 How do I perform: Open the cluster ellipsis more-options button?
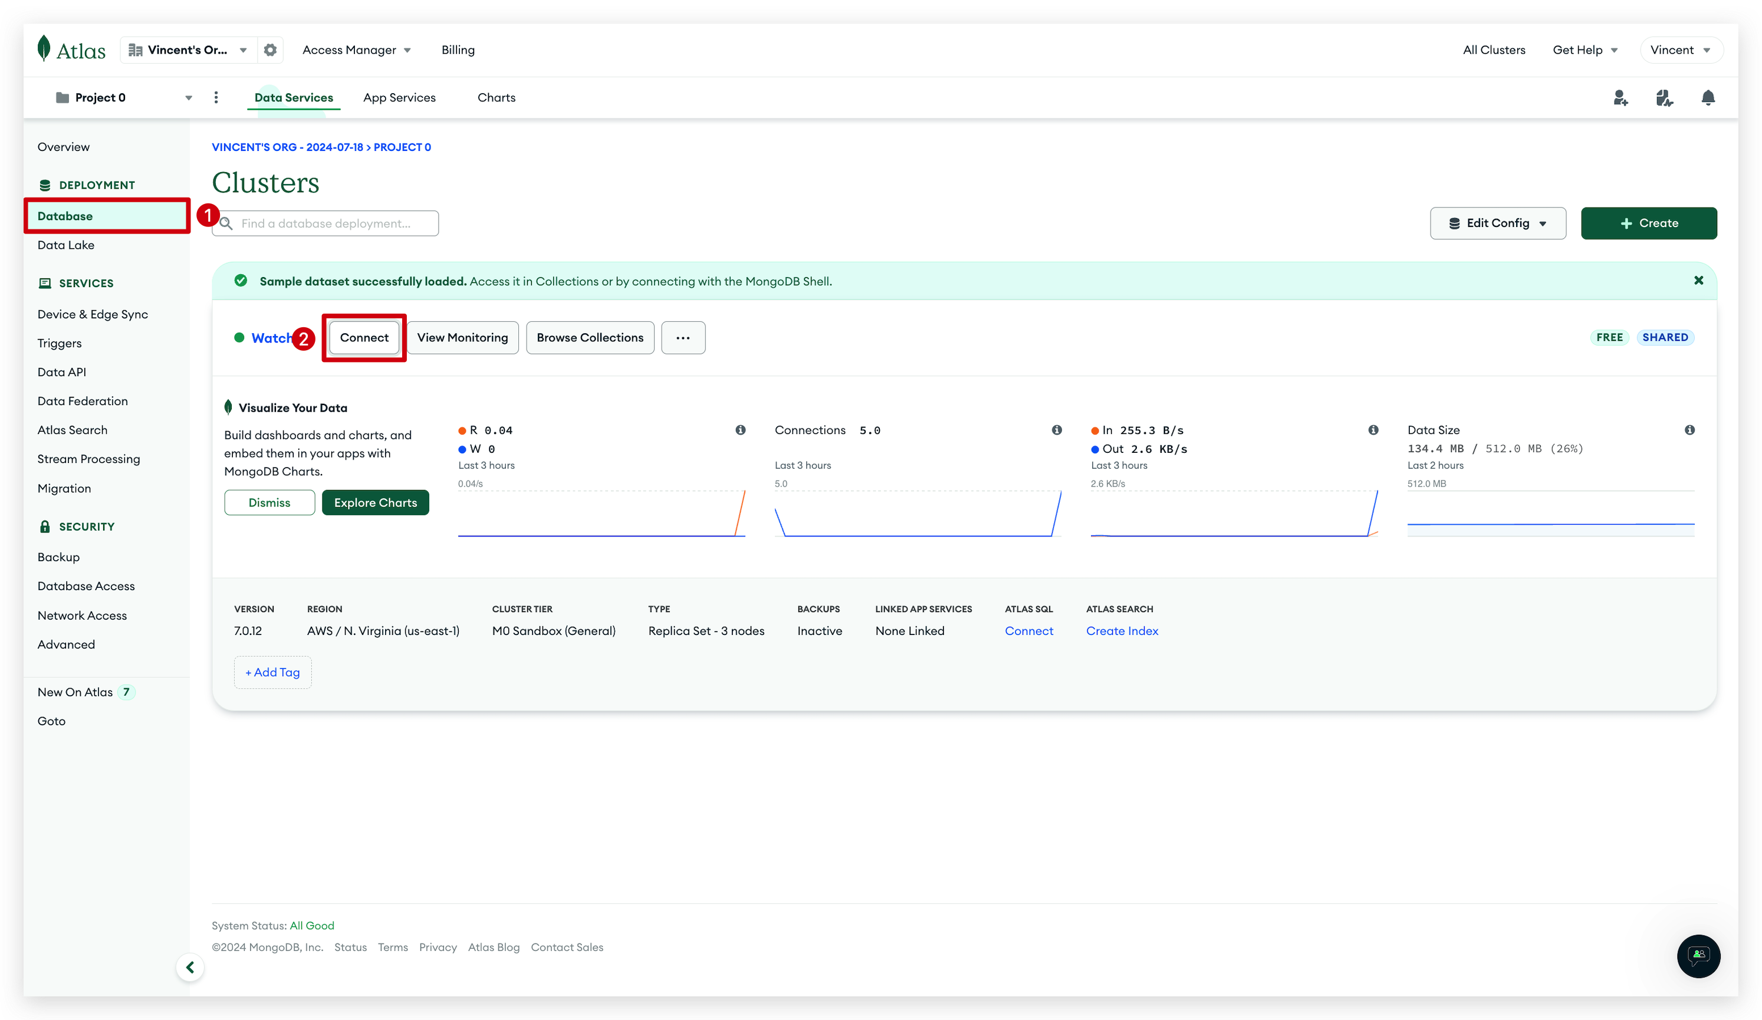pos(682,338)
